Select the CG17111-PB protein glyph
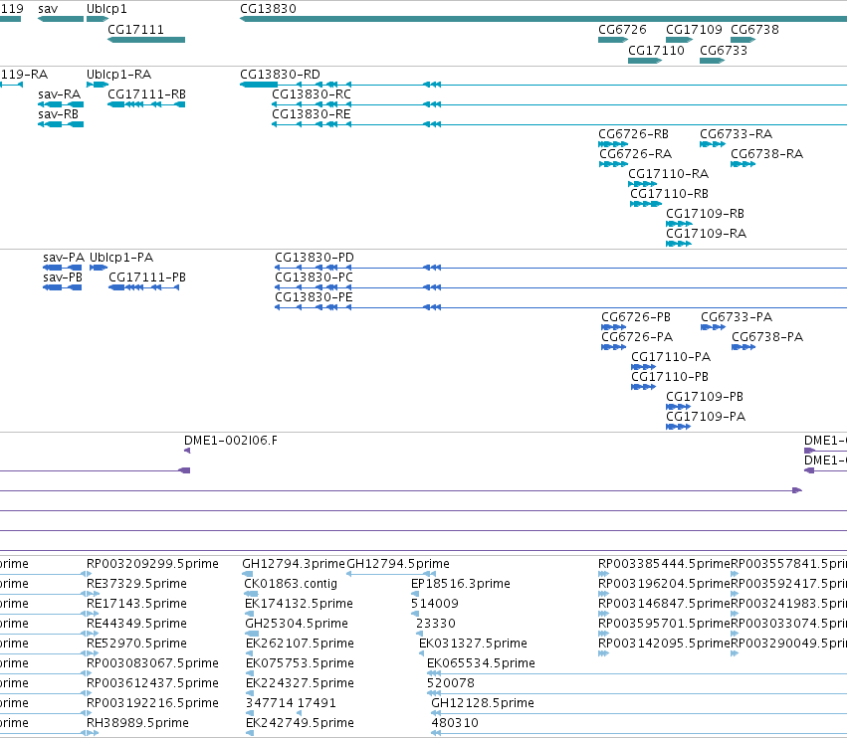847x738 pixels. point(143,287)
